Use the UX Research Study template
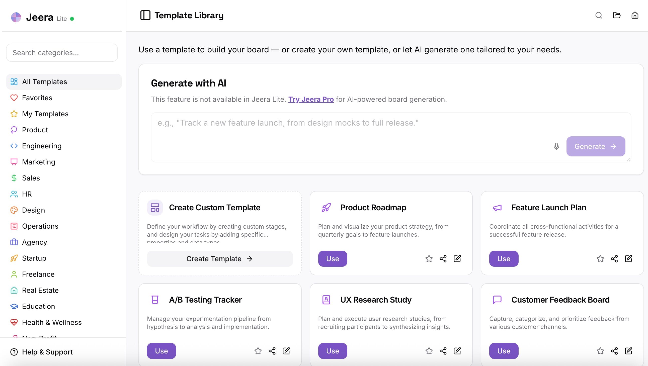 332,351
